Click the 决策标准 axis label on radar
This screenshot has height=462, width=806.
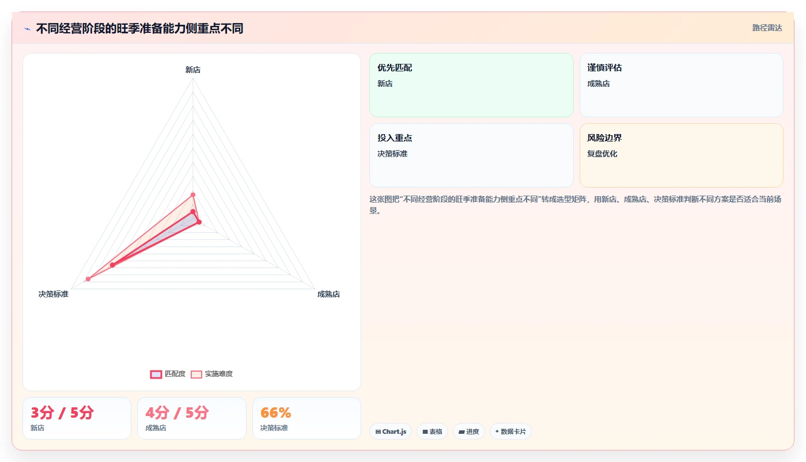pos(54,294)
